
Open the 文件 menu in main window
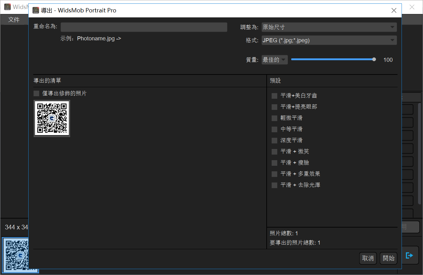click(x=14, y=20)
